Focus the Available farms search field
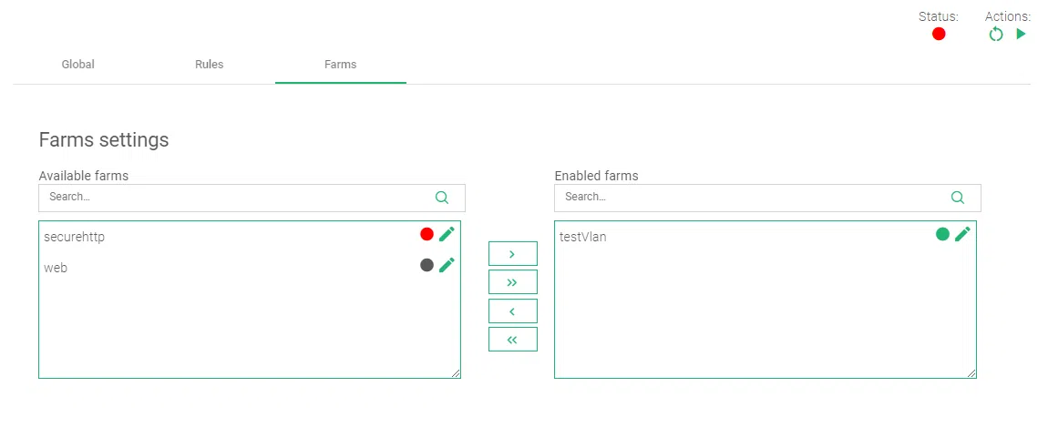Screen dimensions: 1038x438 click(x=237, y=198)
